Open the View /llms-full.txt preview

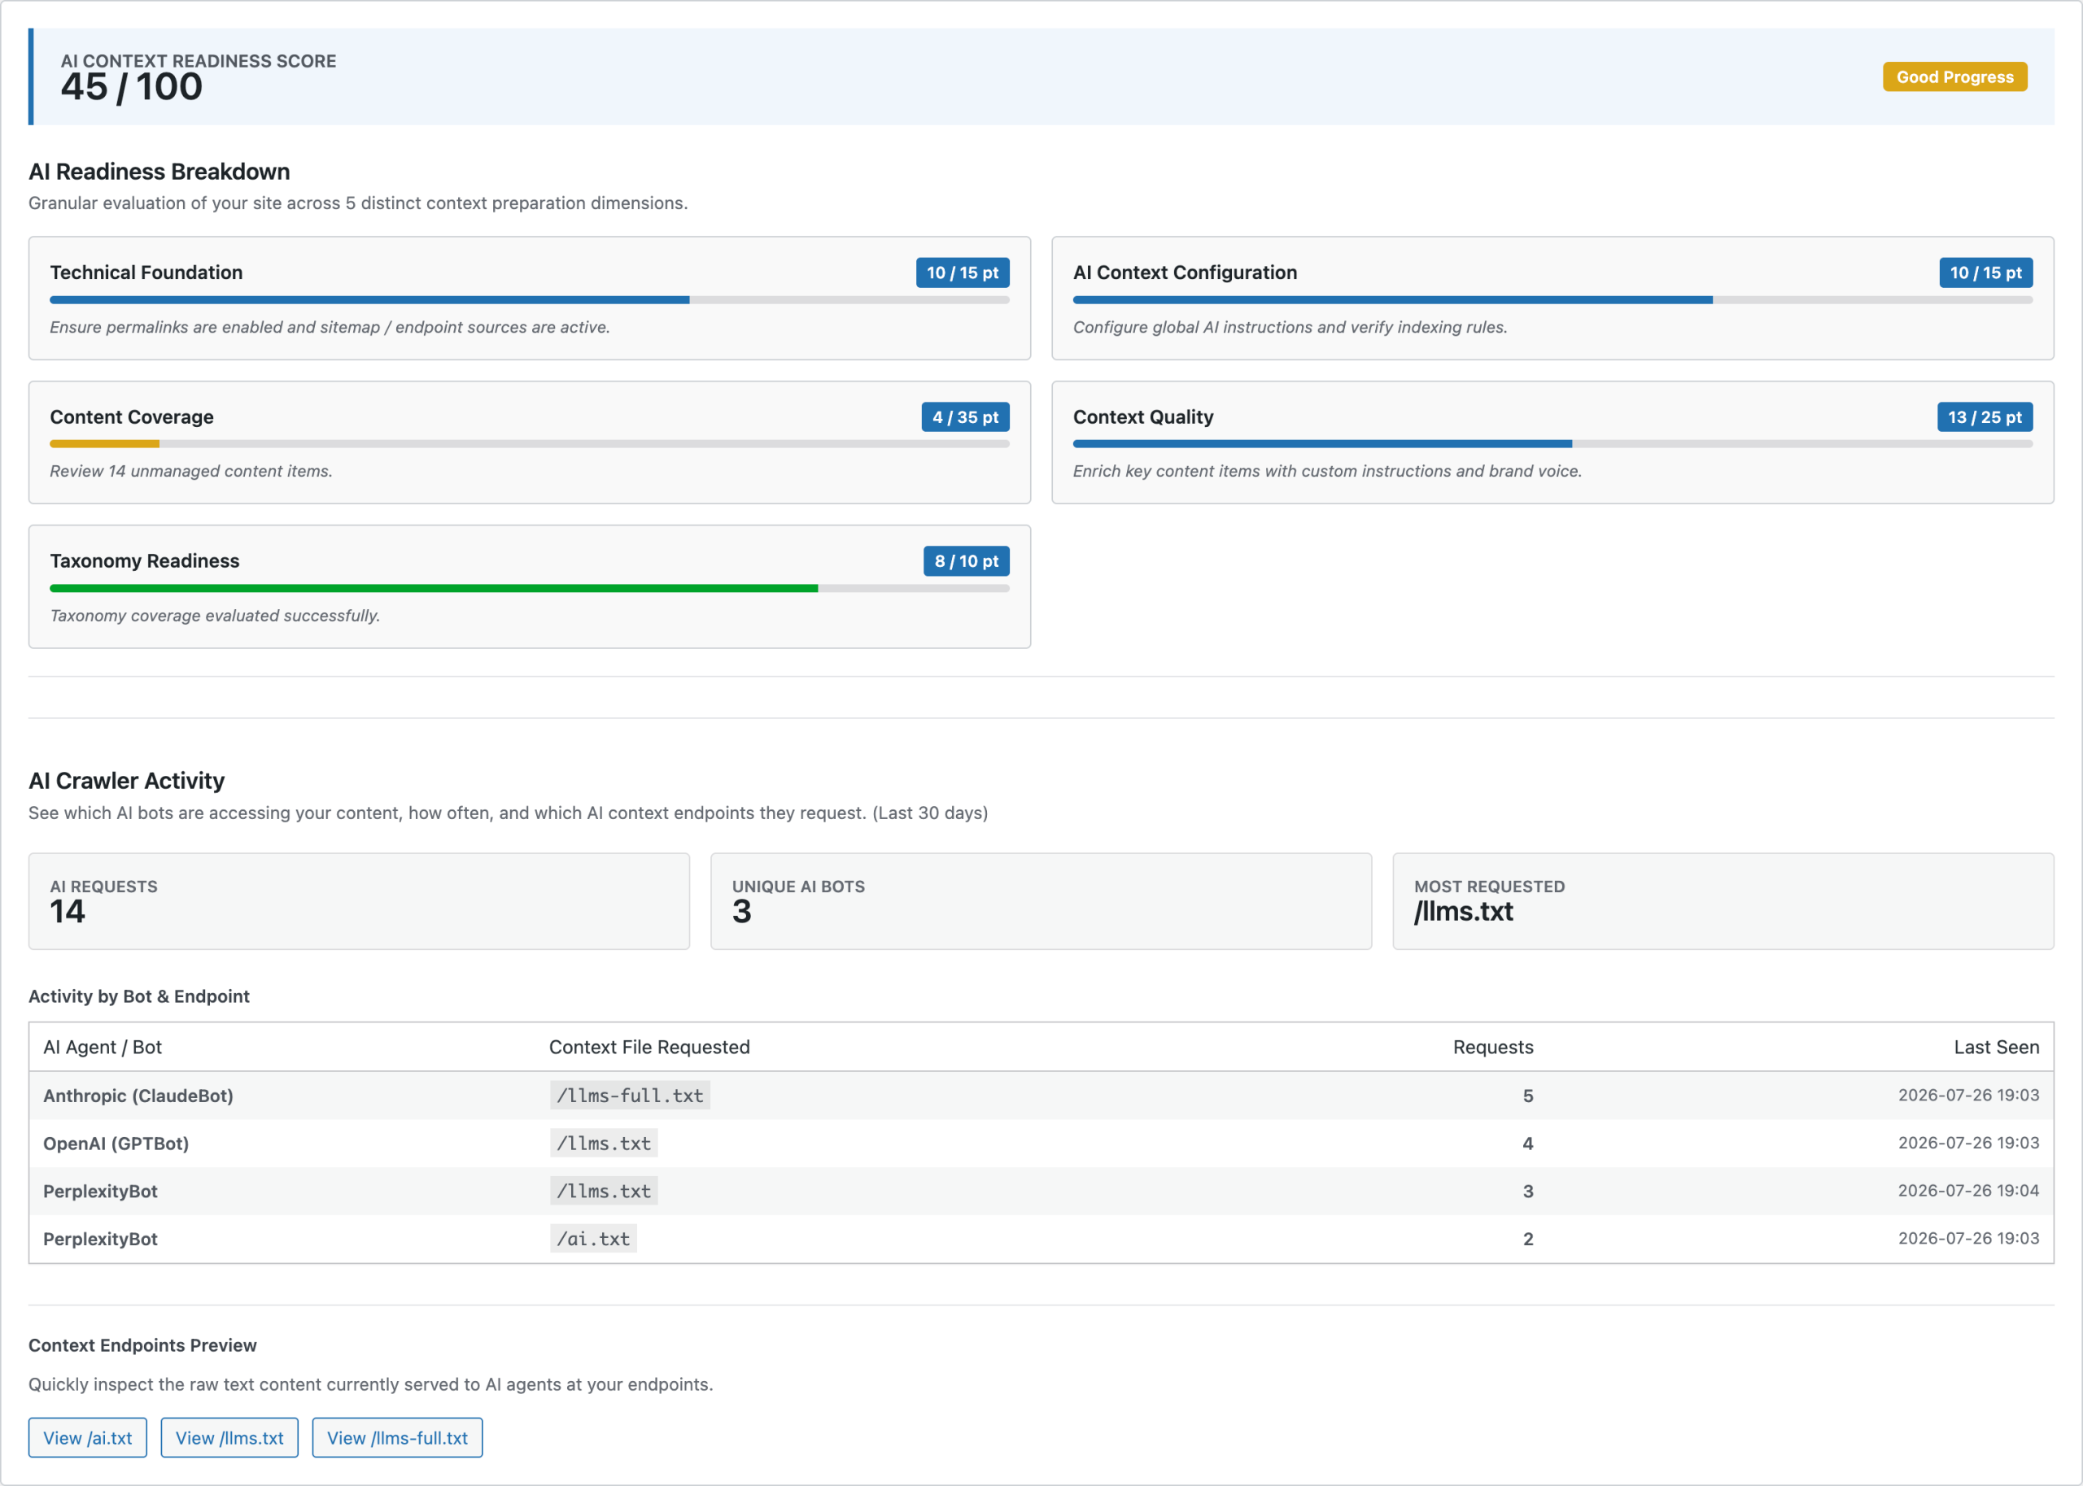397,1437
